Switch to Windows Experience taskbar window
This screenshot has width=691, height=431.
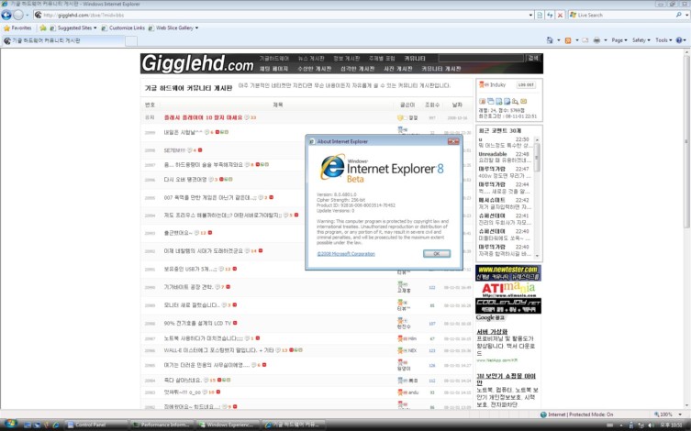click(227, 425)
